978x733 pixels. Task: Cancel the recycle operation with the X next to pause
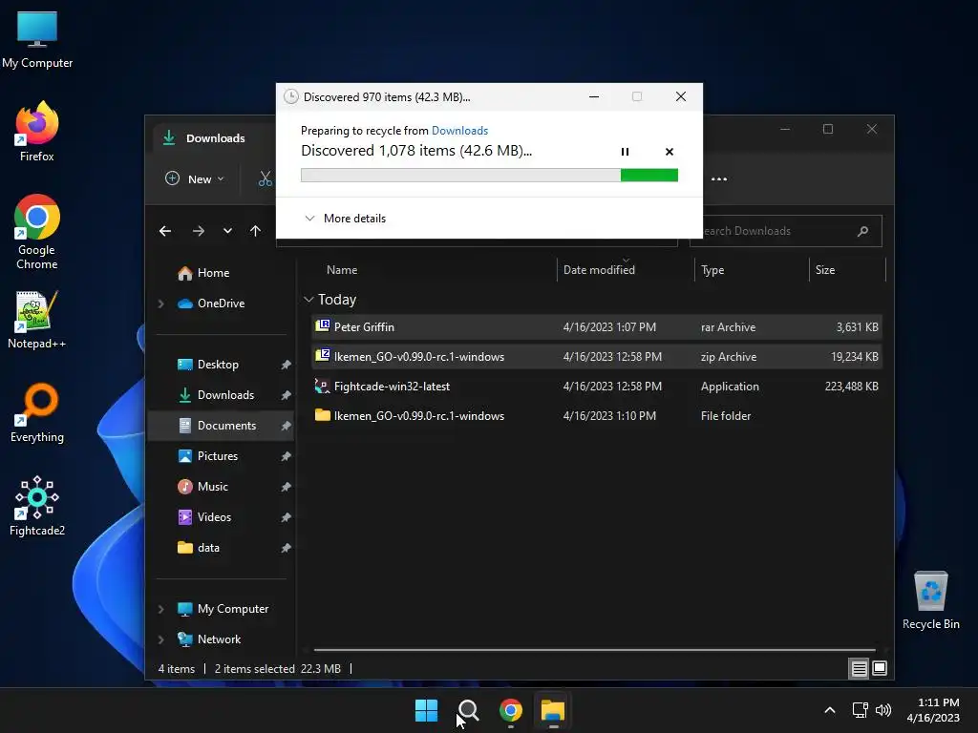pos(670,152)
